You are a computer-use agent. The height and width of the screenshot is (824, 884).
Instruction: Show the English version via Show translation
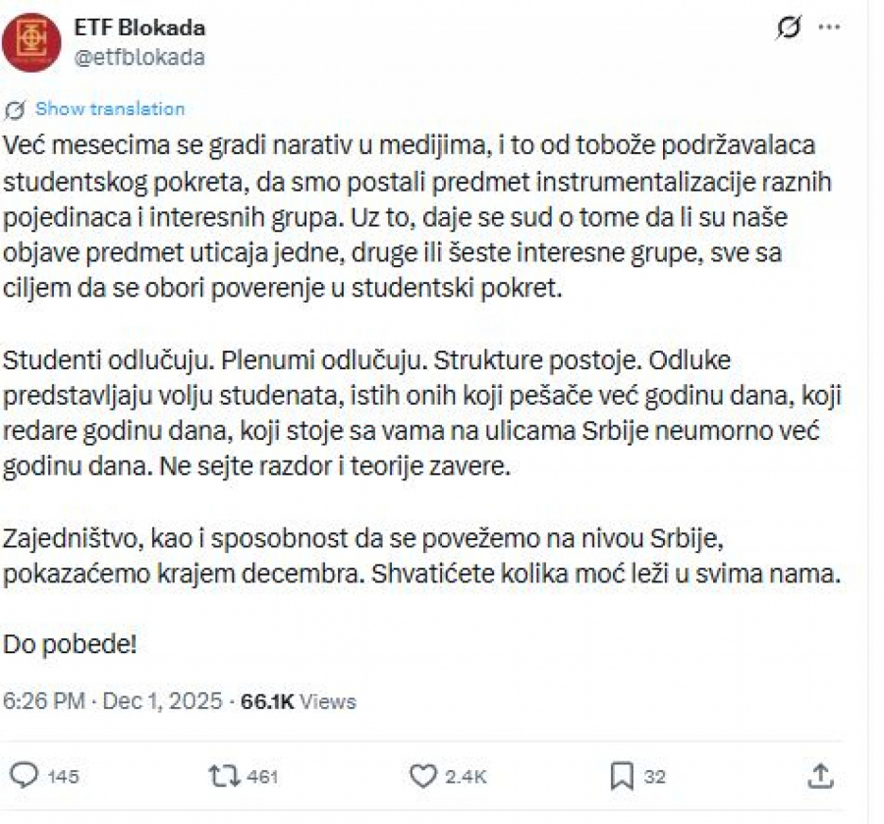[108, 109]
